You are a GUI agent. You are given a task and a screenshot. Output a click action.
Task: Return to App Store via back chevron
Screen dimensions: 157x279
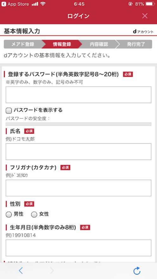pyautogui.click(x=3, y=4)
